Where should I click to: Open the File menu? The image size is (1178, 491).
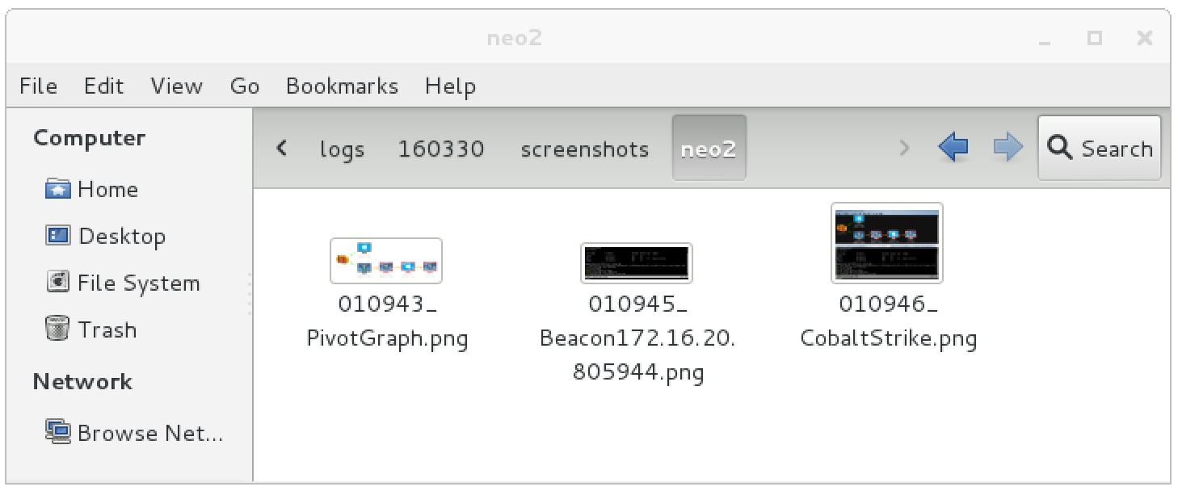coord(38,86)
